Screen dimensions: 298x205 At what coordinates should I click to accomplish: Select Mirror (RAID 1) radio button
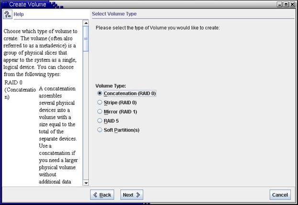[100, 112]
